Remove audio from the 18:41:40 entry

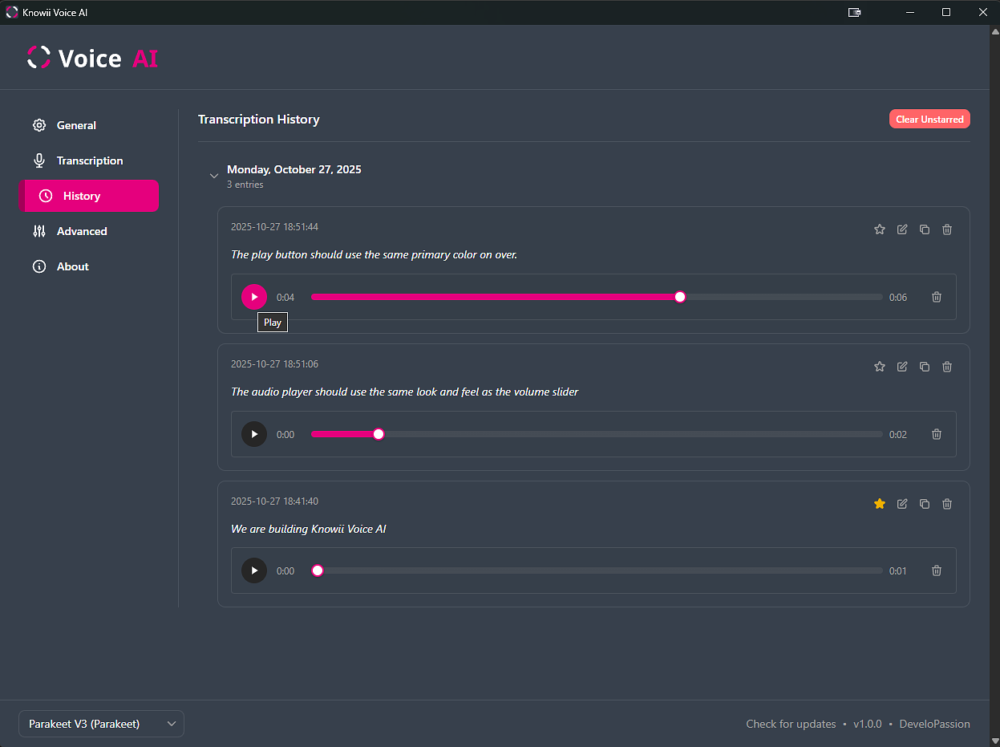point(937,570)
